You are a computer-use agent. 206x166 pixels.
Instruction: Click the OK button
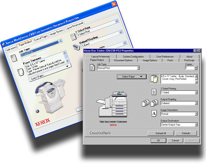(x=158, y=140)
